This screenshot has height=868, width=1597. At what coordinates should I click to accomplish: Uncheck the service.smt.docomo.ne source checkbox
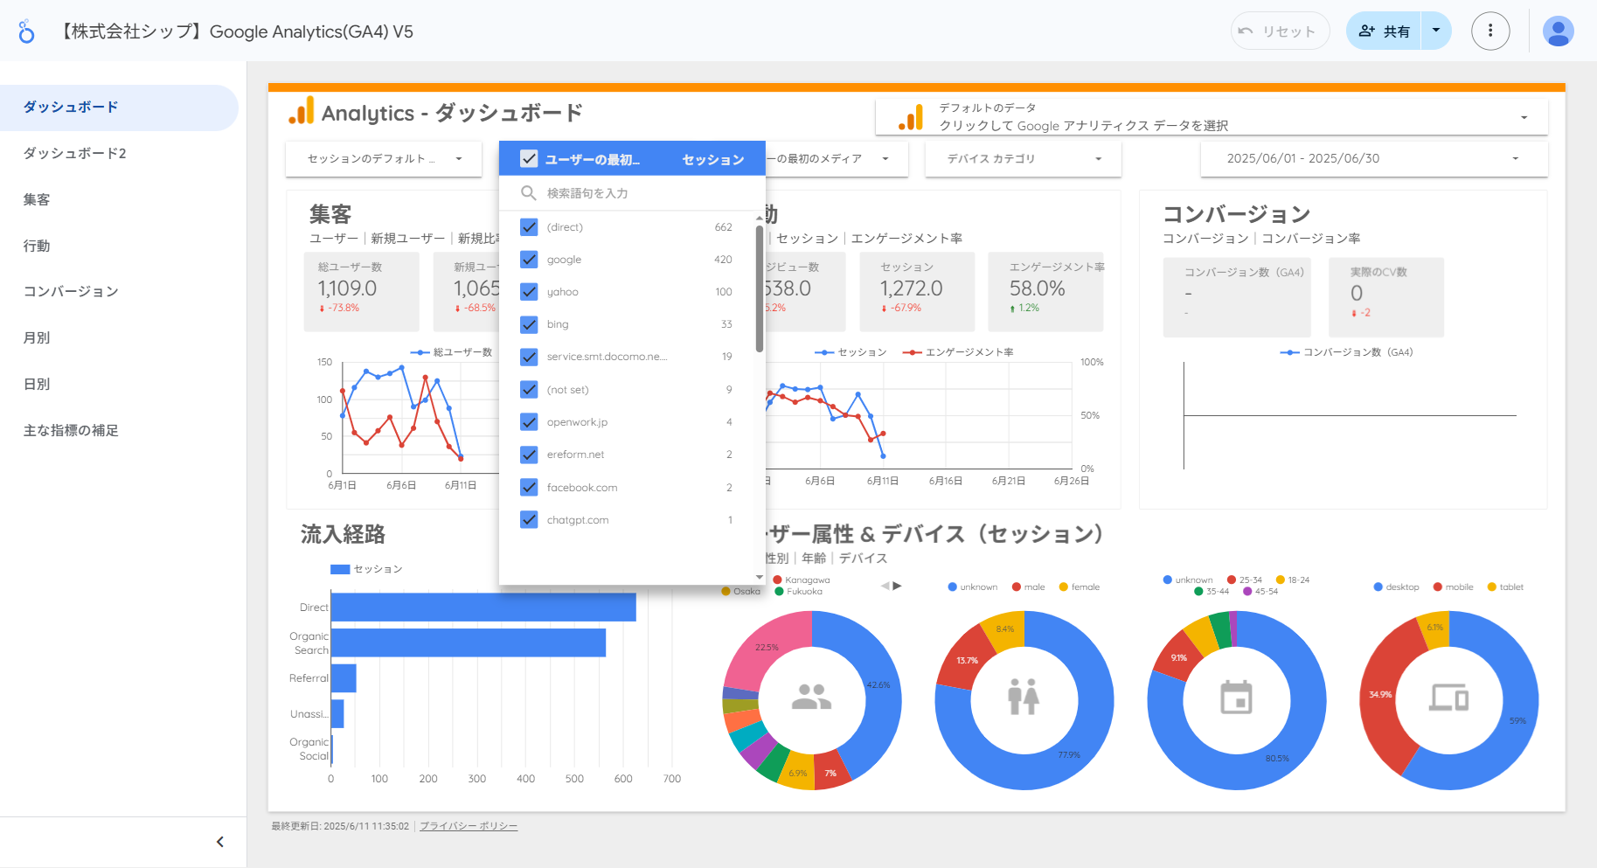coord(529,357)
